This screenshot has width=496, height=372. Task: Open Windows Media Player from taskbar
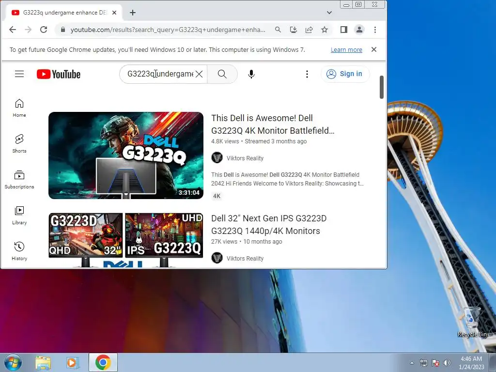(73, 363)
